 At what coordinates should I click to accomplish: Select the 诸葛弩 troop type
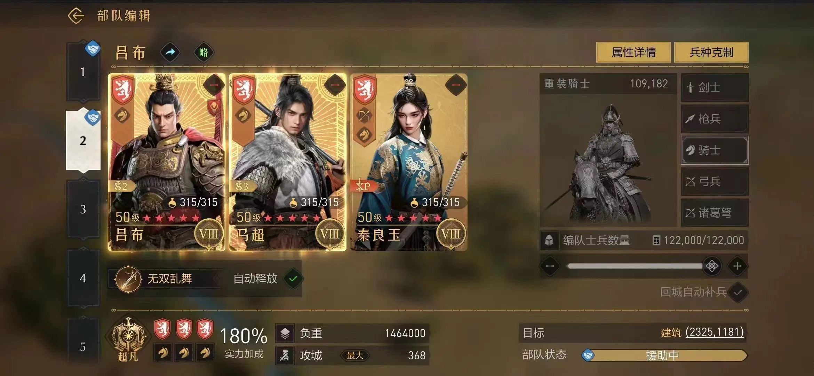[x=715, y=213]
